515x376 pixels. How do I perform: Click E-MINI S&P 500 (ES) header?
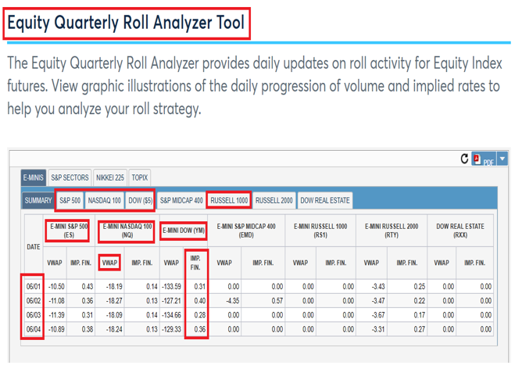(69, 231)
